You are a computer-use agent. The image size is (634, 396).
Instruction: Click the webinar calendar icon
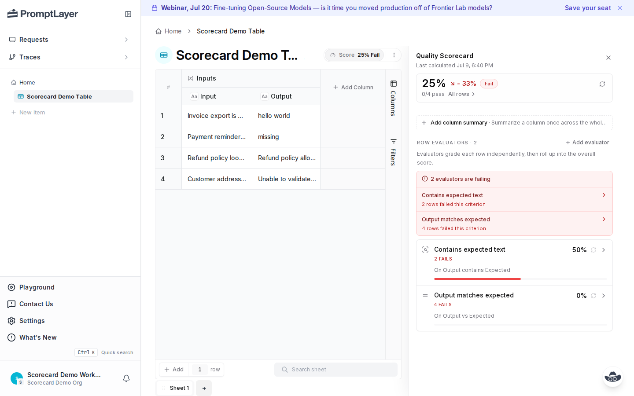click(x=155, y=8)
